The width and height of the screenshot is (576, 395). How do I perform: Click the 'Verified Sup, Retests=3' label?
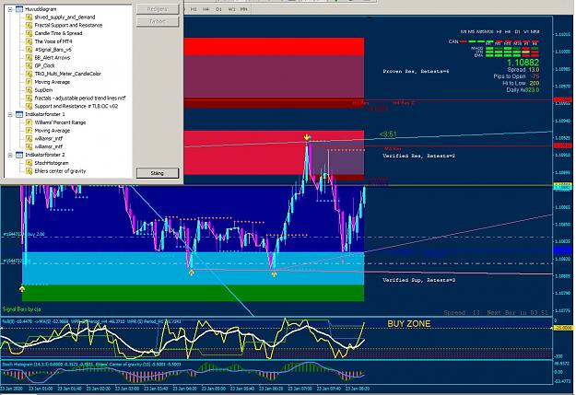418,280
